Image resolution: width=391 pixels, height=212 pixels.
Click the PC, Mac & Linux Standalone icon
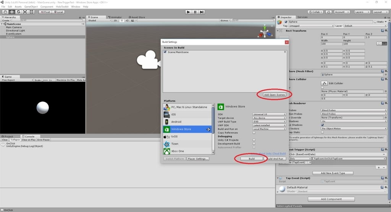click(166, 107)
